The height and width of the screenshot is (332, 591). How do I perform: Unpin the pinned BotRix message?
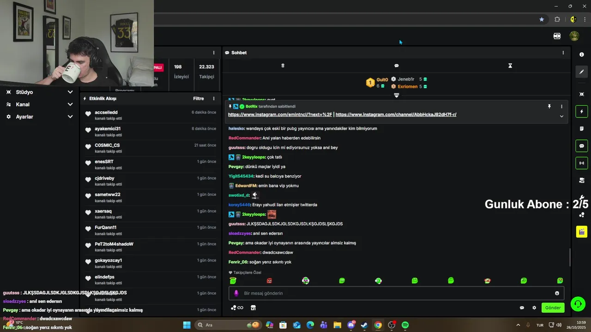pyautogui.click(x=549, y=107)
